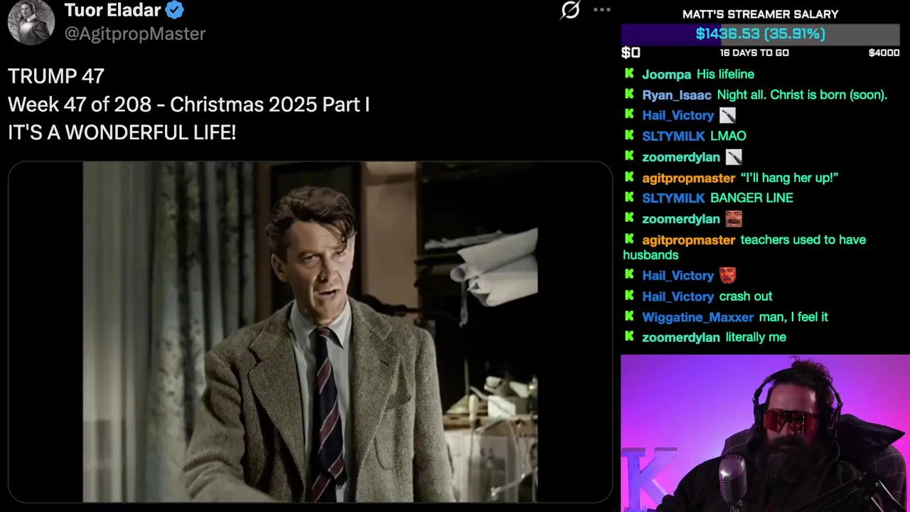Click the Kick badge next to Joompa

pos(629,73)
